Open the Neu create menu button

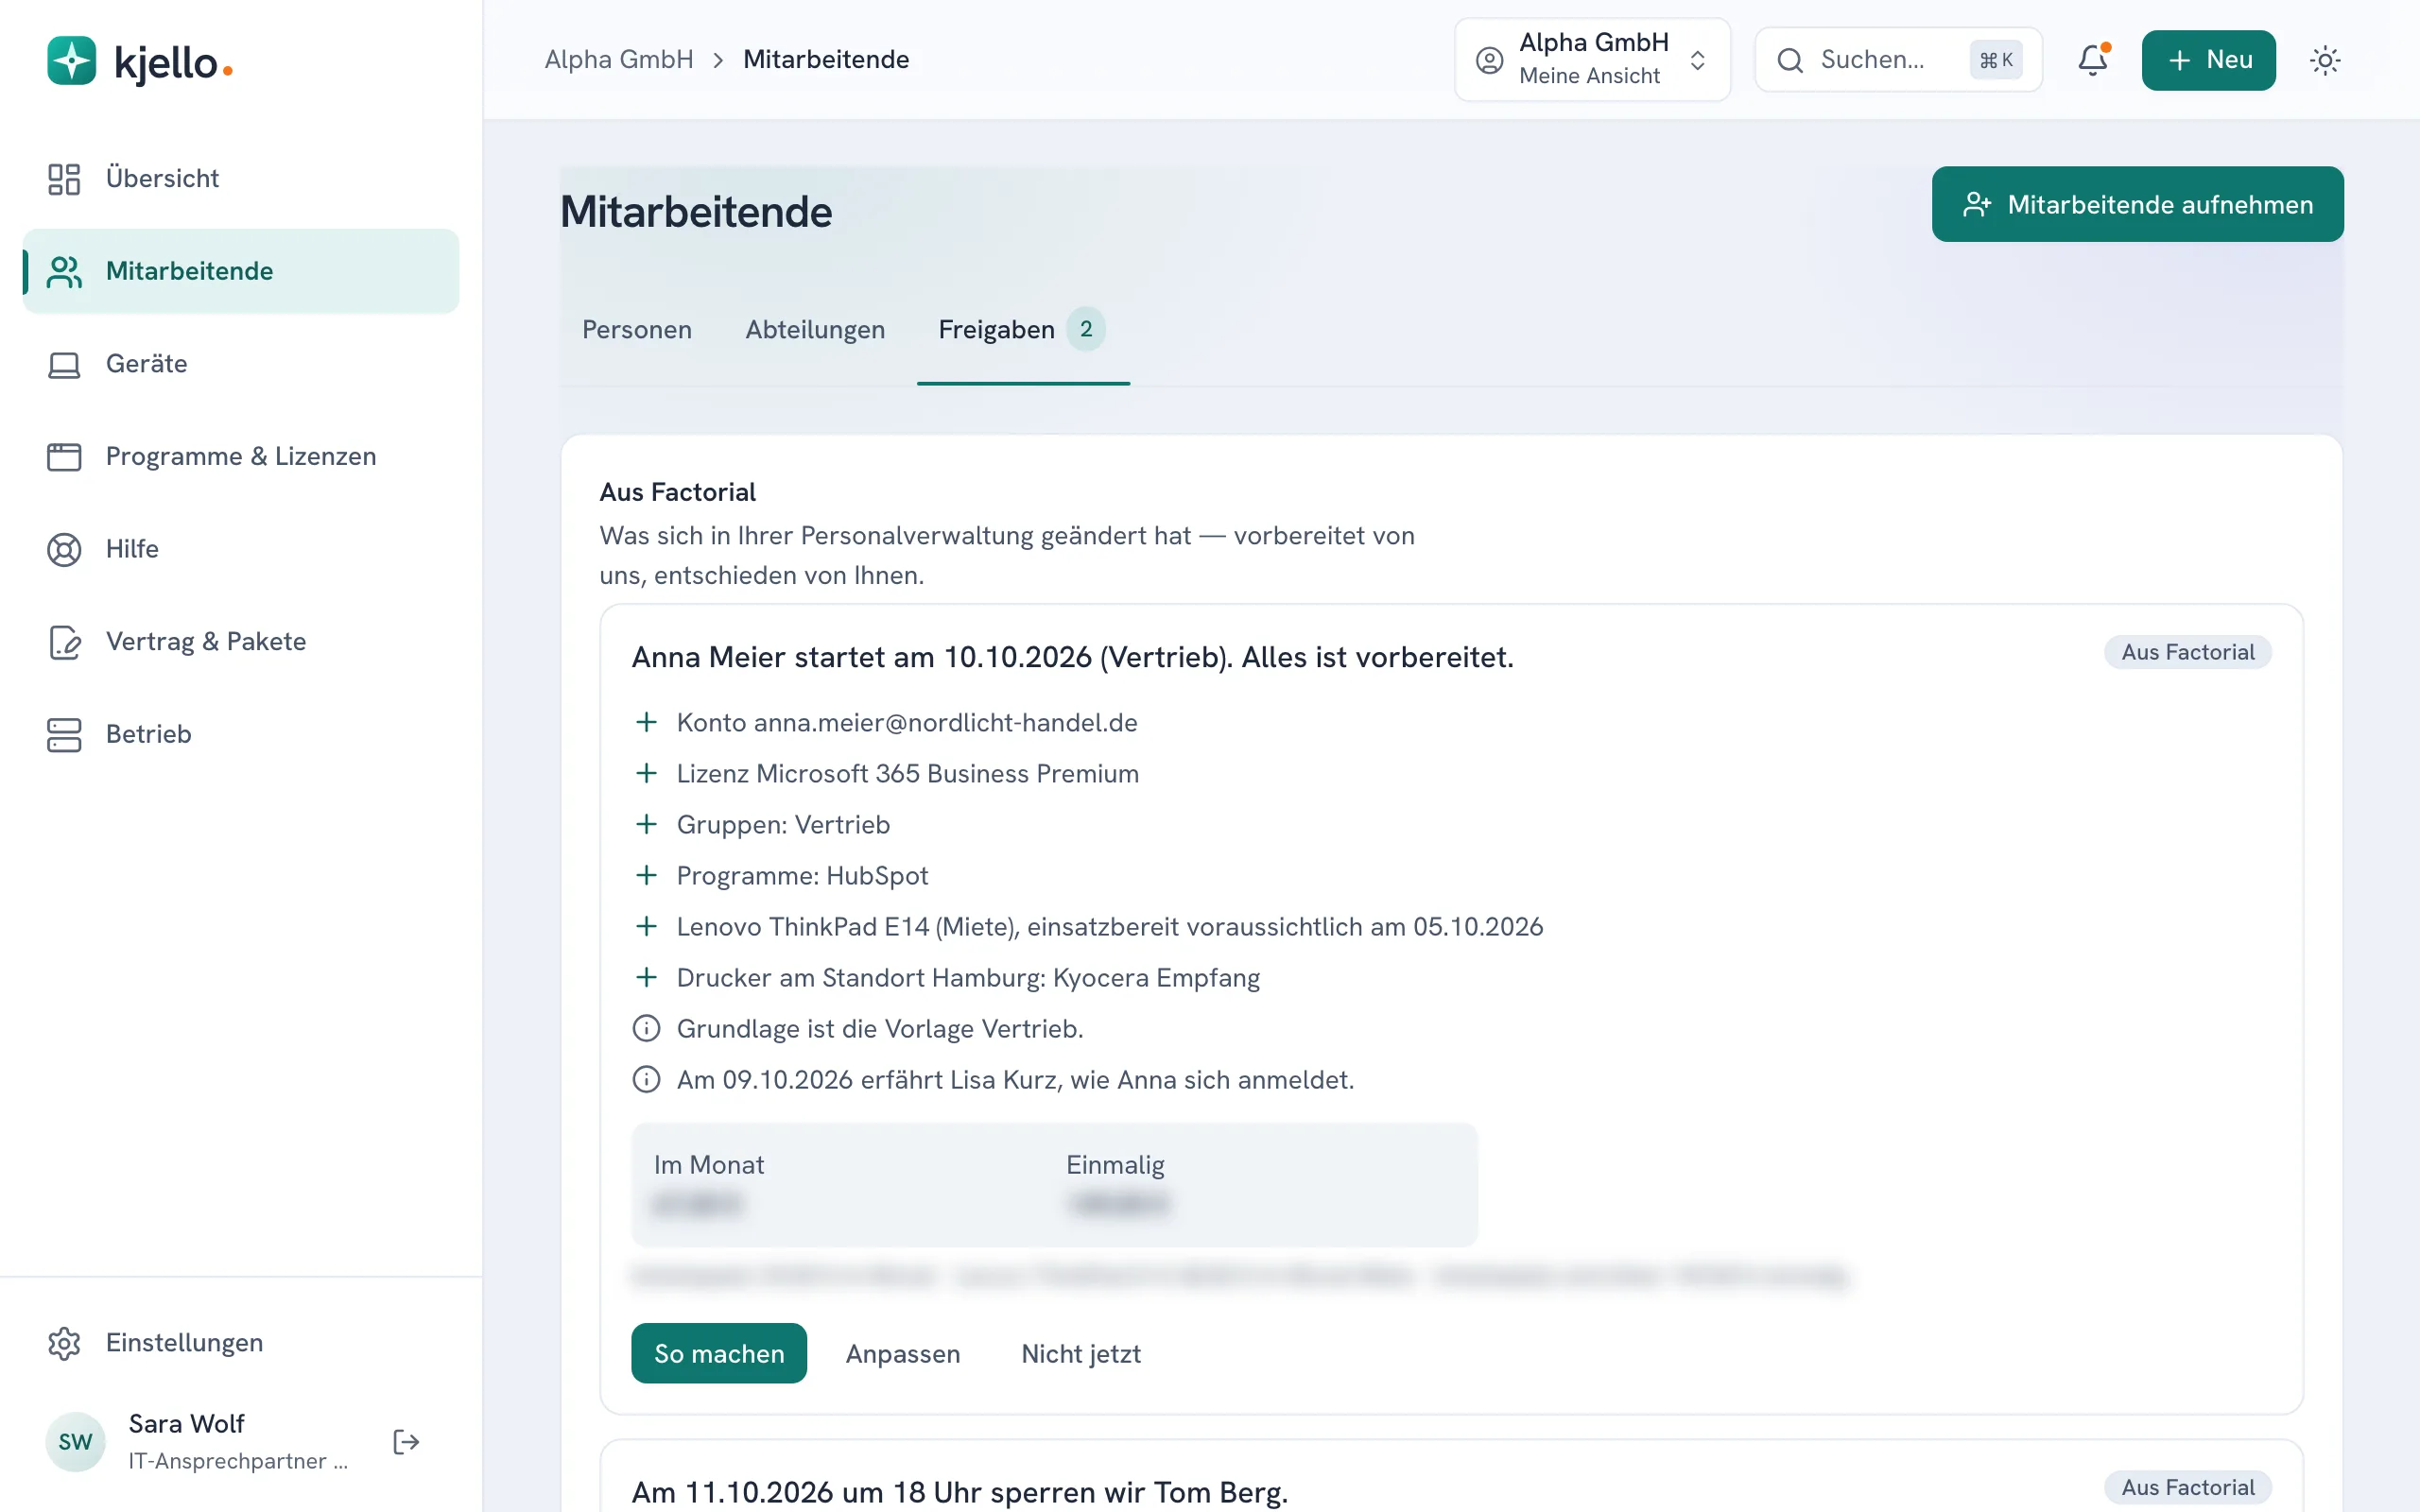coord(2208,60)
